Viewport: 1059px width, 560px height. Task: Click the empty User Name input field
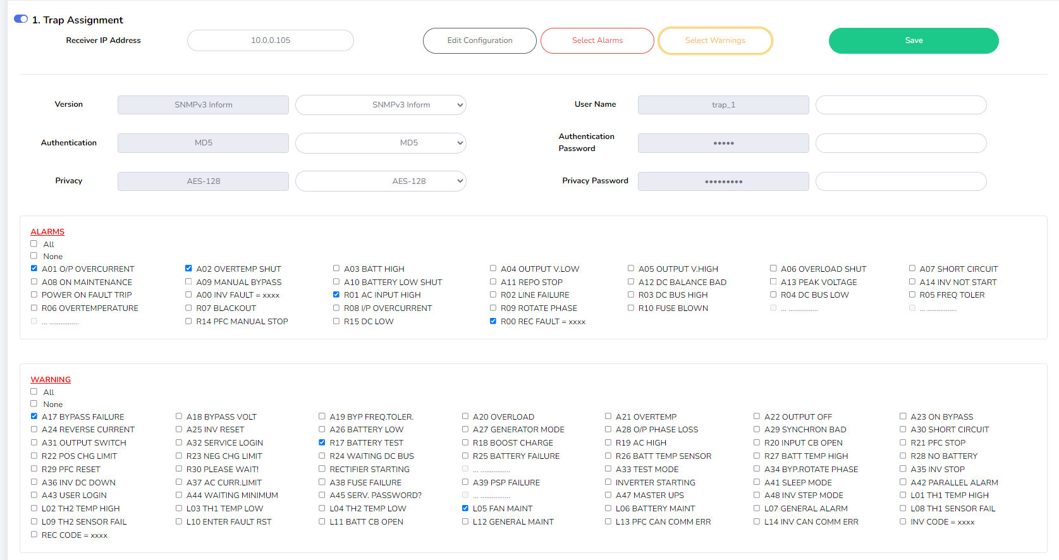tap(901, 105)
